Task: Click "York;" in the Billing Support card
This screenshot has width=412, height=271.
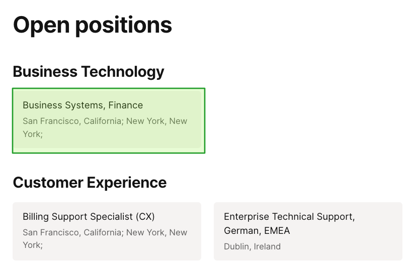Action: click(33, 245)
